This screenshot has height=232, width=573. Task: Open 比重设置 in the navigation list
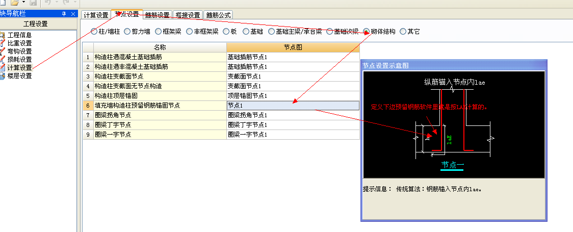pos(19,43)
